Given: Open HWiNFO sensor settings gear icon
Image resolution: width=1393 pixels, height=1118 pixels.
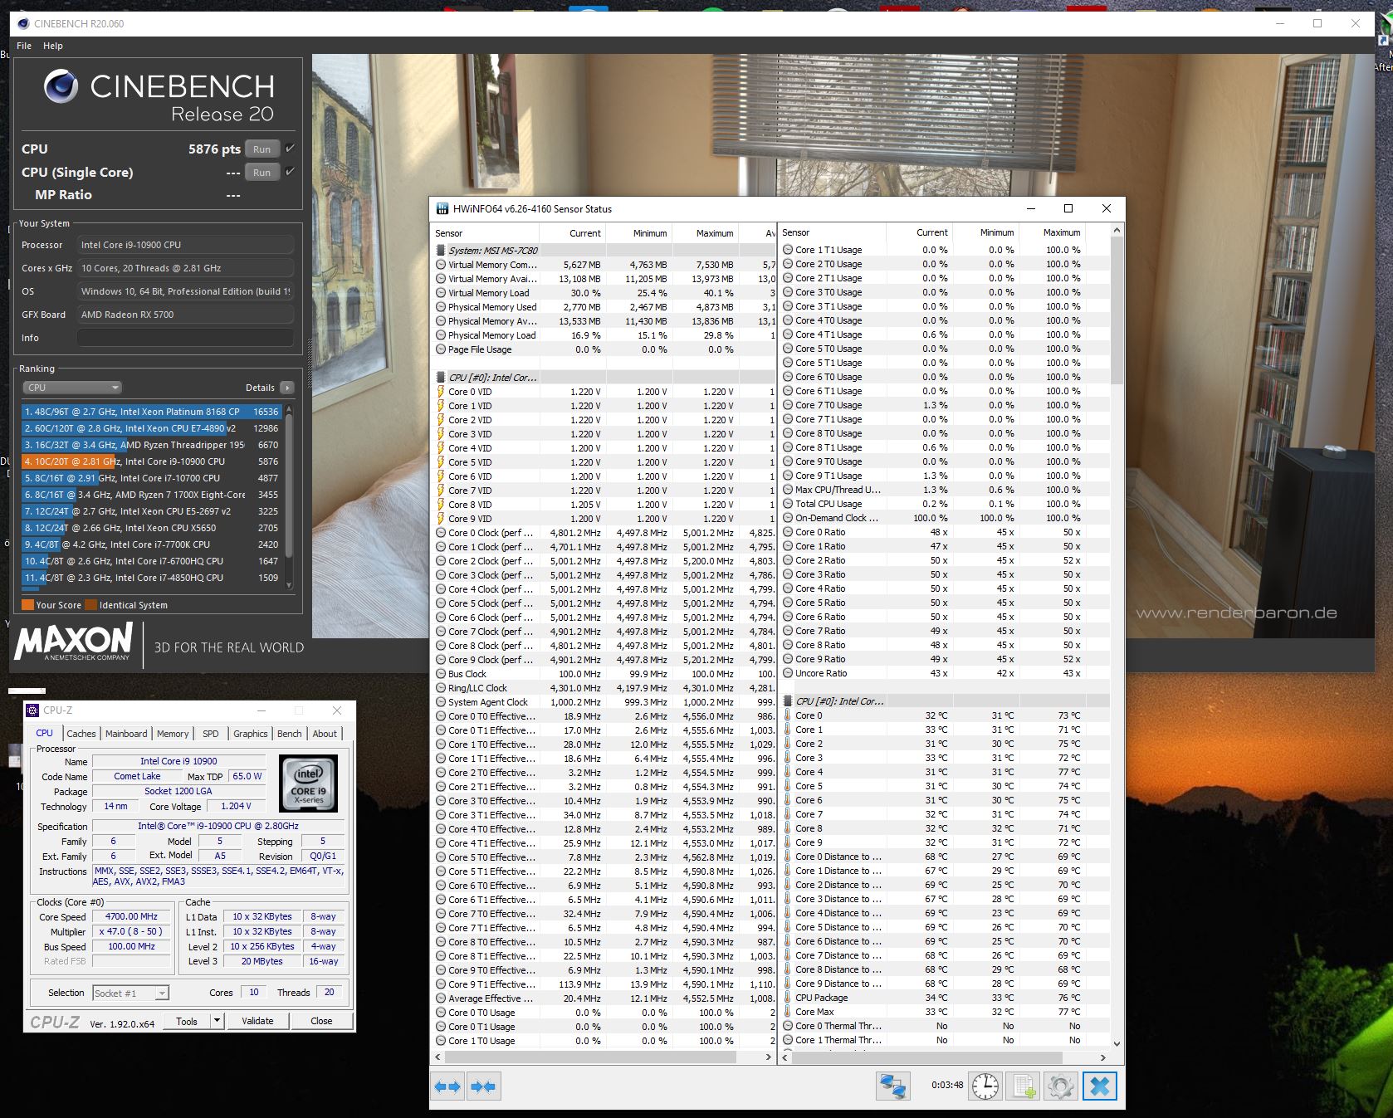Looking at the screenshot, I should [x=1061, y=1086].
